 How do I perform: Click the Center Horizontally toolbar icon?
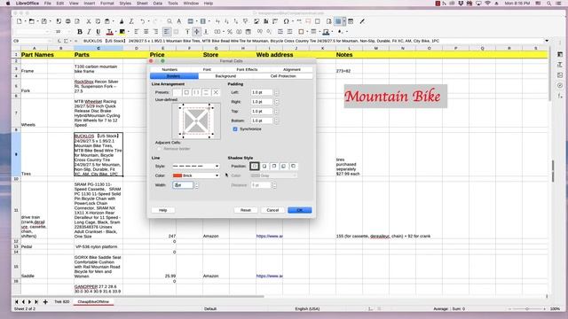[x=146, y=32]
